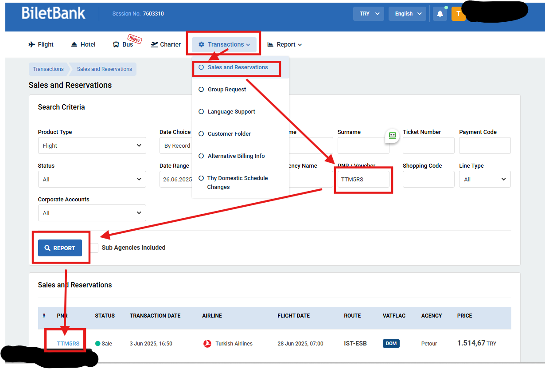Select Language Support menu entry

point(231,112)
